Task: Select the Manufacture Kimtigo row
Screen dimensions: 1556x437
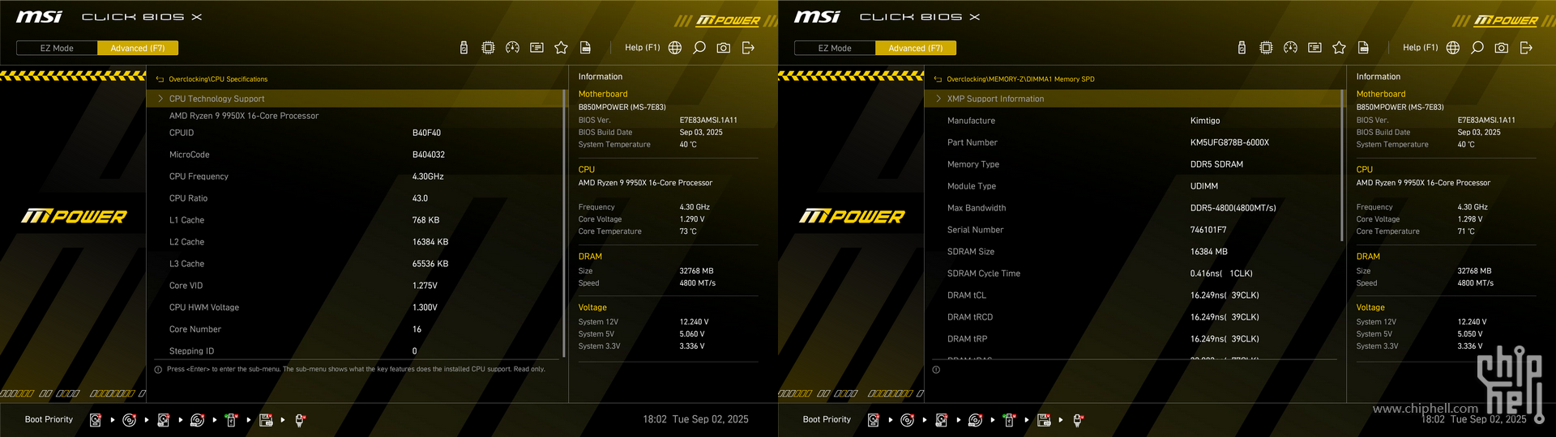Action: tap(1133, 121)
